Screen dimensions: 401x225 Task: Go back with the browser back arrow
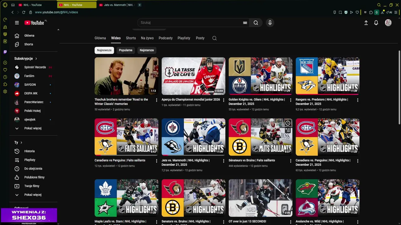point(13,12)
